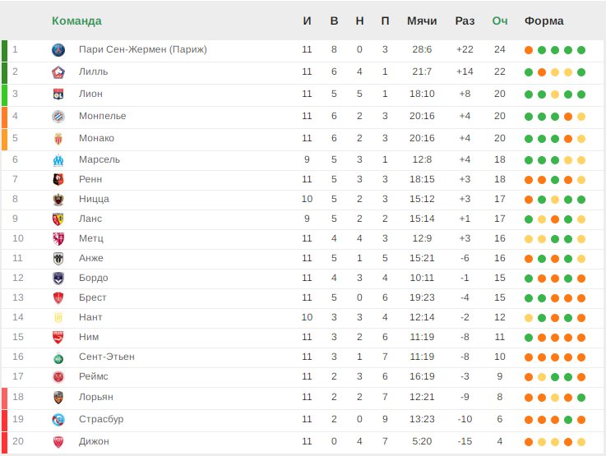The image size is (606, 456).
Task: Click the Strasbourg team emblem
Action: 58,420
